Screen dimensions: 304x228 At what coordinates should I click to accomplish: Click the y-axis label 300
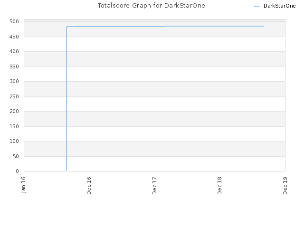tap(14, 81)
